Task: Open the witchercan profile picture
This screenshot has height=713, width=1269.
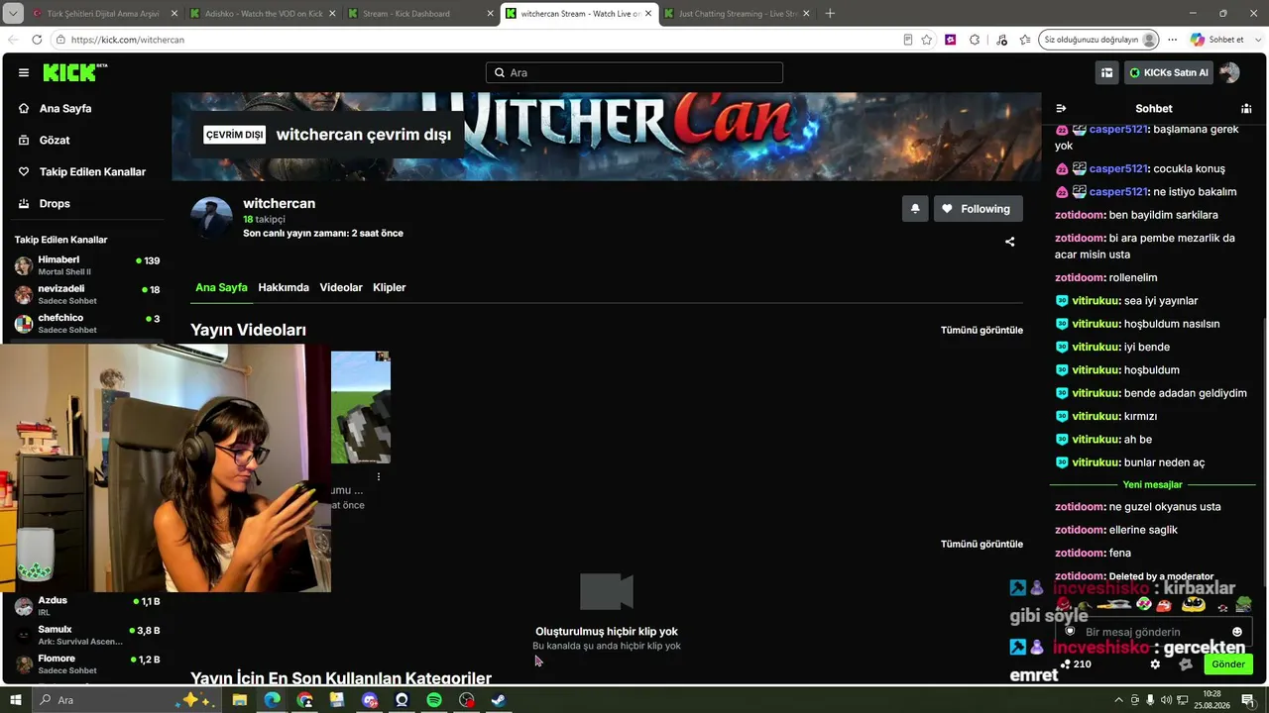Action: click(211, 218)
